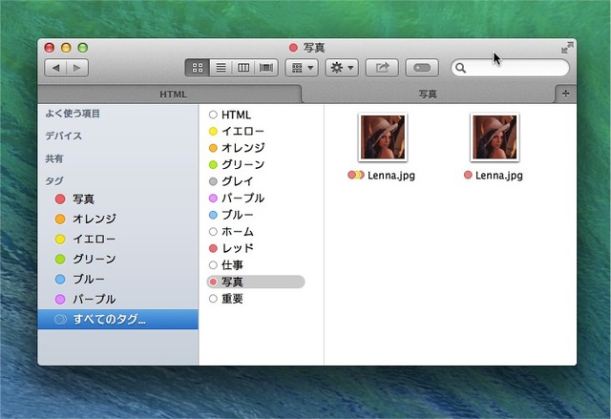Switch to Cover Flow view
This screenshot has width=611, height=419.
pyautogui.click(x=266, y=68)
